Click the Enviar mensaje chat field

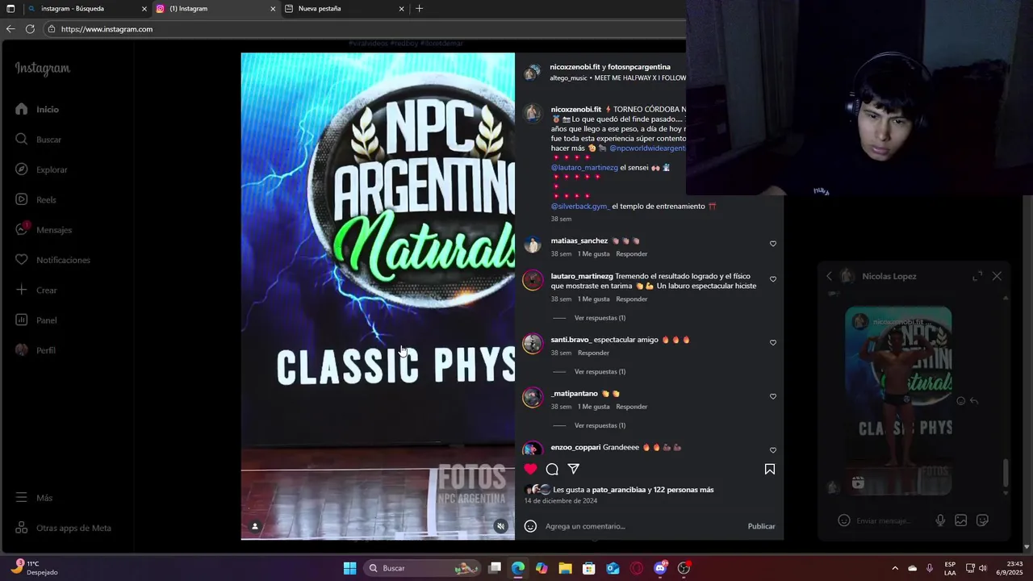click(892, 520)
